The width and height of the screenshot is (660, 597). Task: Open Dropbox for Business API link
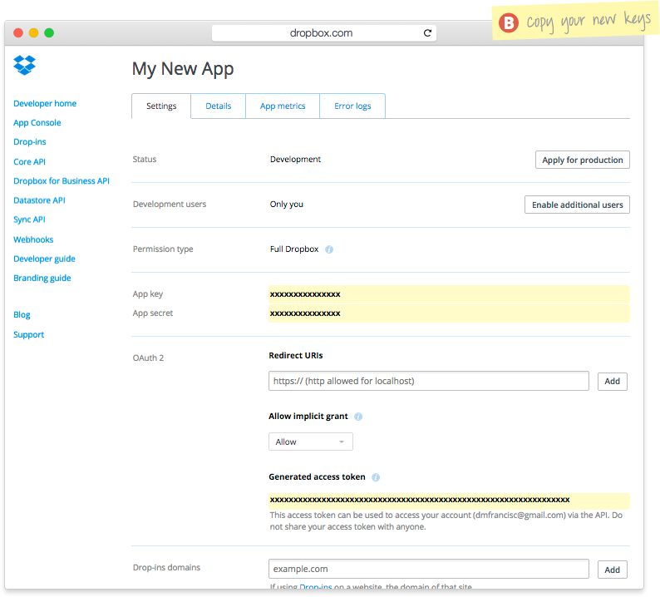(62, 181)
